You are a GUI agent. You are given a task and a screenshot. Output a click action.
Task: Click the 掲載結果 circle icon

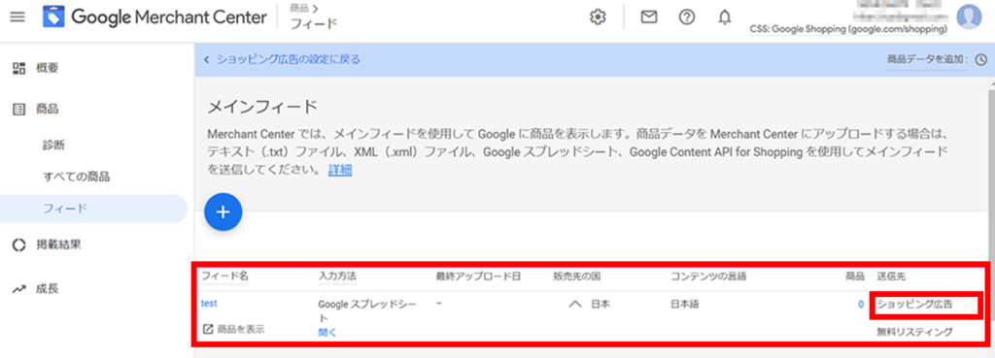[x=18, y=245]
